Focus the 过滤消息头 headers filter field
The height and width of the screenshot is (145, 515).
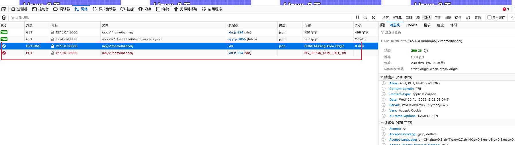tap(447, 32)
